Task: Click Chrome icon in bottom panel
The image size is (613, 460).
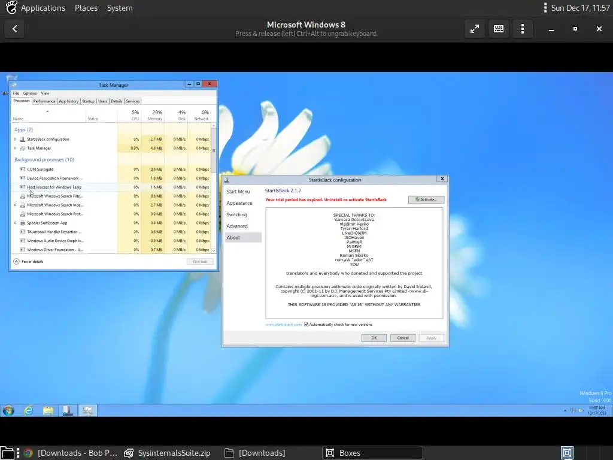Action: [x=28, y=453]
